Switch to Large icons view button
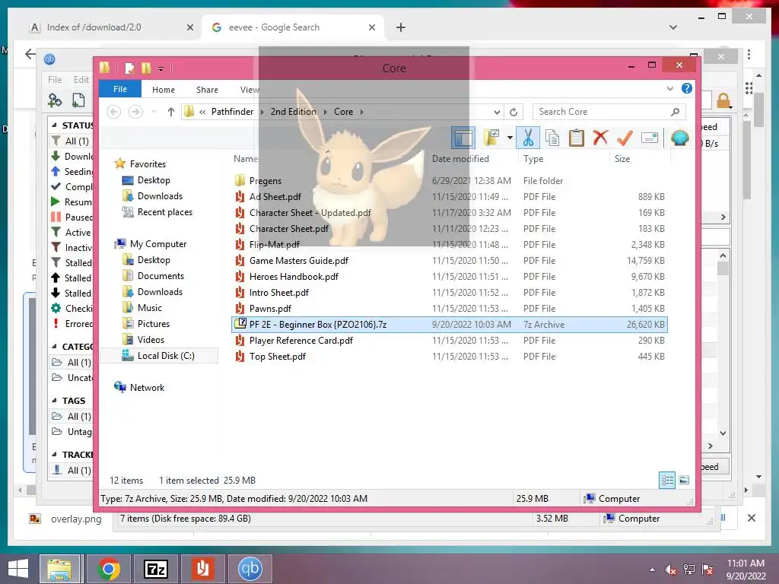This screenshot has height=584, width=779. pos(684,480)
